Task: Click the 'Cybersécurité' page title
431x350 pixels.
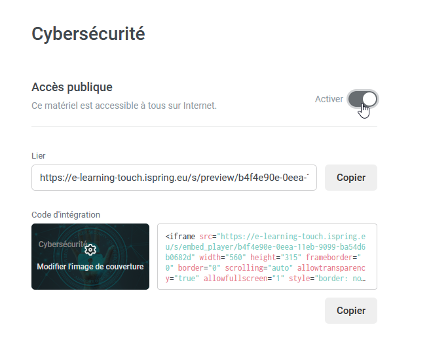Action: pos(88,34)
